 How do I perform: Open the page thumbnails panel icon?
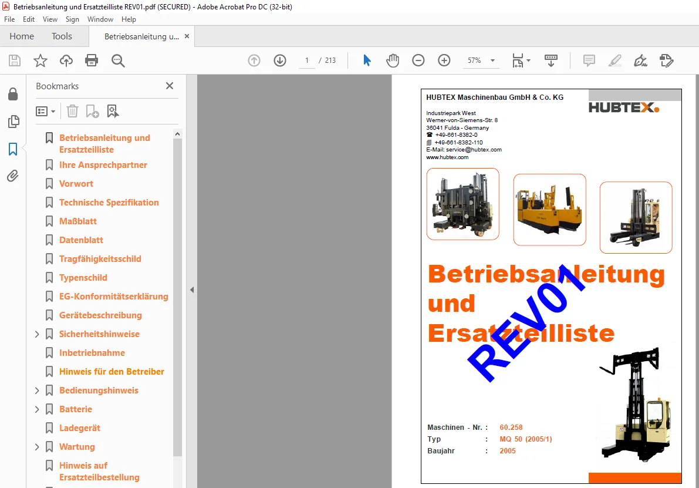13,122
